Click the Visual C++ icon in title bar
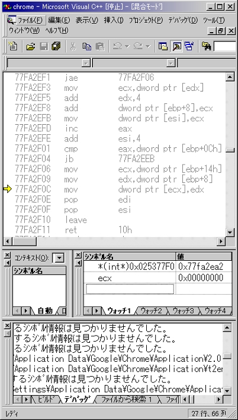Viewport: 238px width, 420px height. pos(8,7)
